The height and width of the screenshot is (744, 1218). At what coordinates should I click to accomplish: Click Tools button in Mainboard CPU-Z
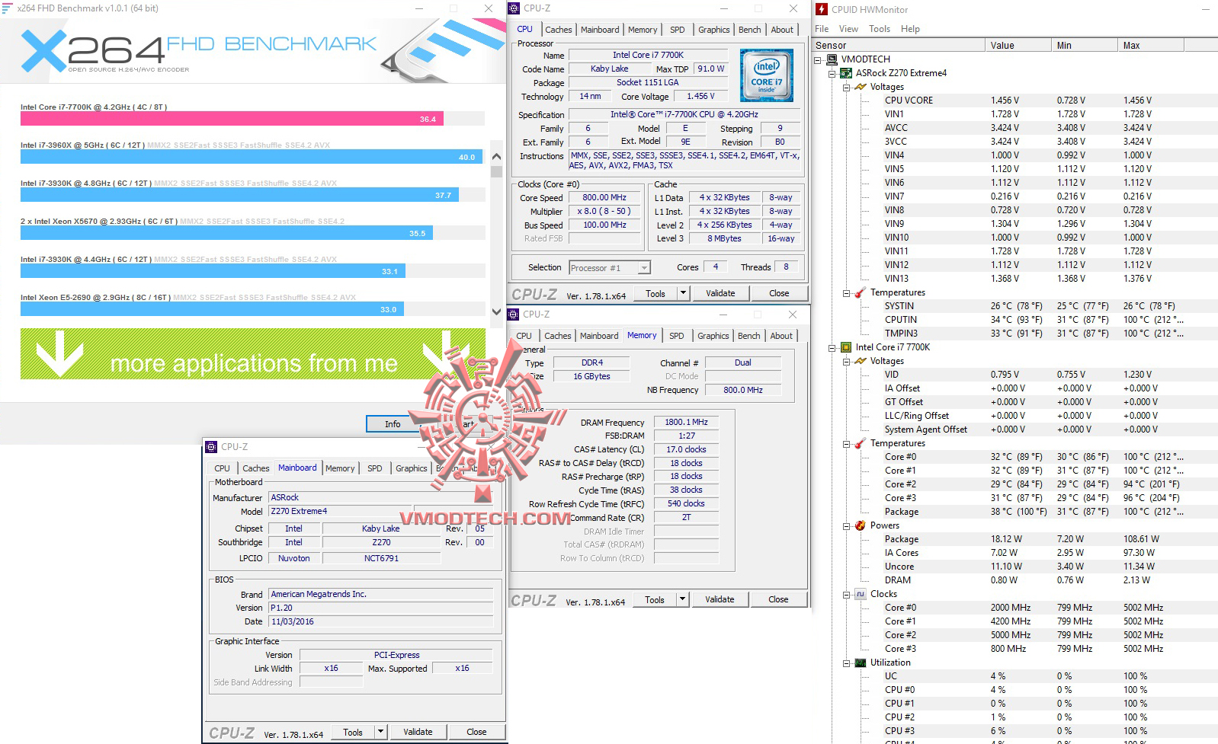click(353, 732)
